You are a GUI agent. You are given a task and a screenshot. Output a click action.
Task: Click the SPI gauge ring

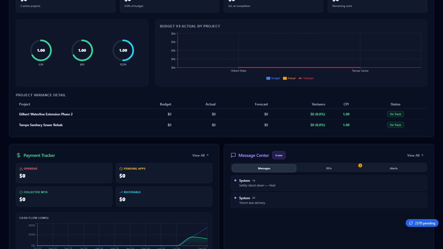click(82, 50)
